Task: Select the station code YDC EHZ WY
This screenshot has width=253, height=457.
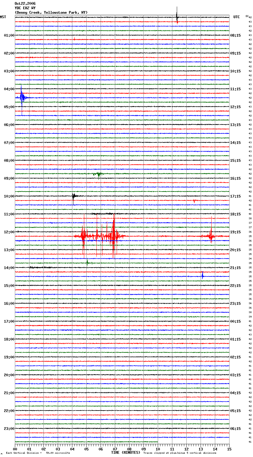Action: (25, 8)
